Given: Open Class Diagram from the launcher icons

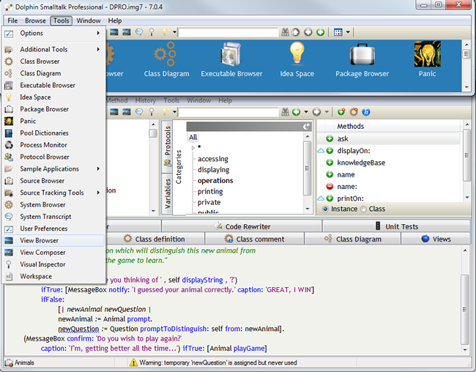Looking at the screenshot, I should pos(166,59).
